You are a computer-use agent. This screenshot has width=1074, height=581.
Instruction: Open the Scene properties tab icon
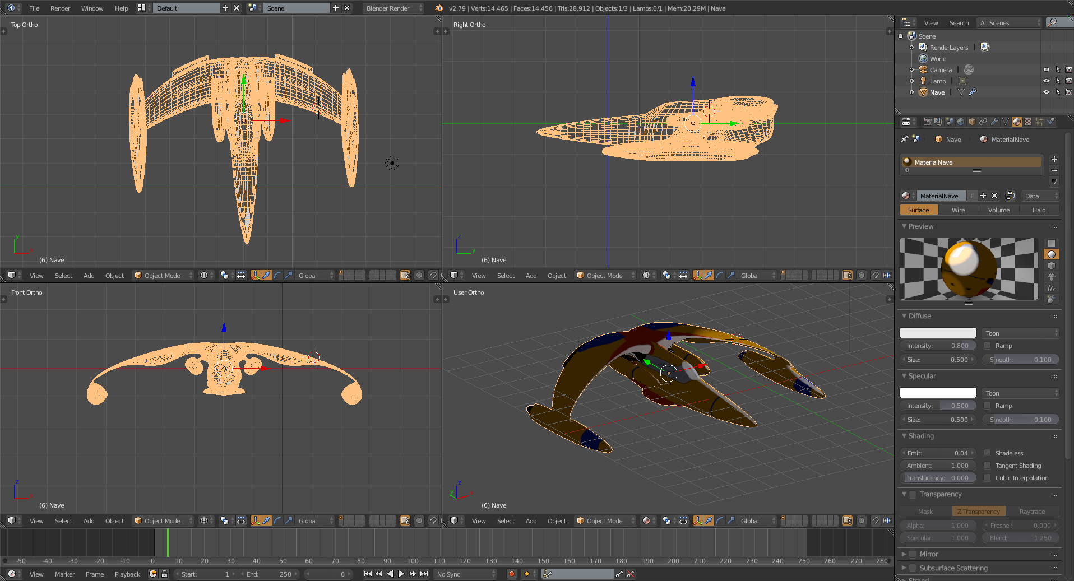950,122
